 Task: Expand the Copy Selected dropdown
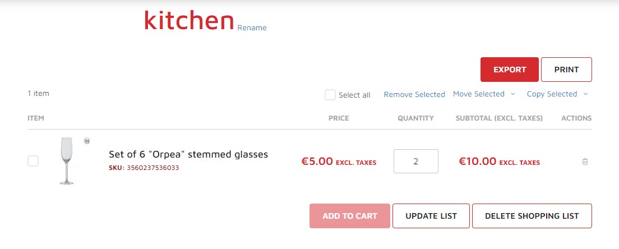(552, 94)
